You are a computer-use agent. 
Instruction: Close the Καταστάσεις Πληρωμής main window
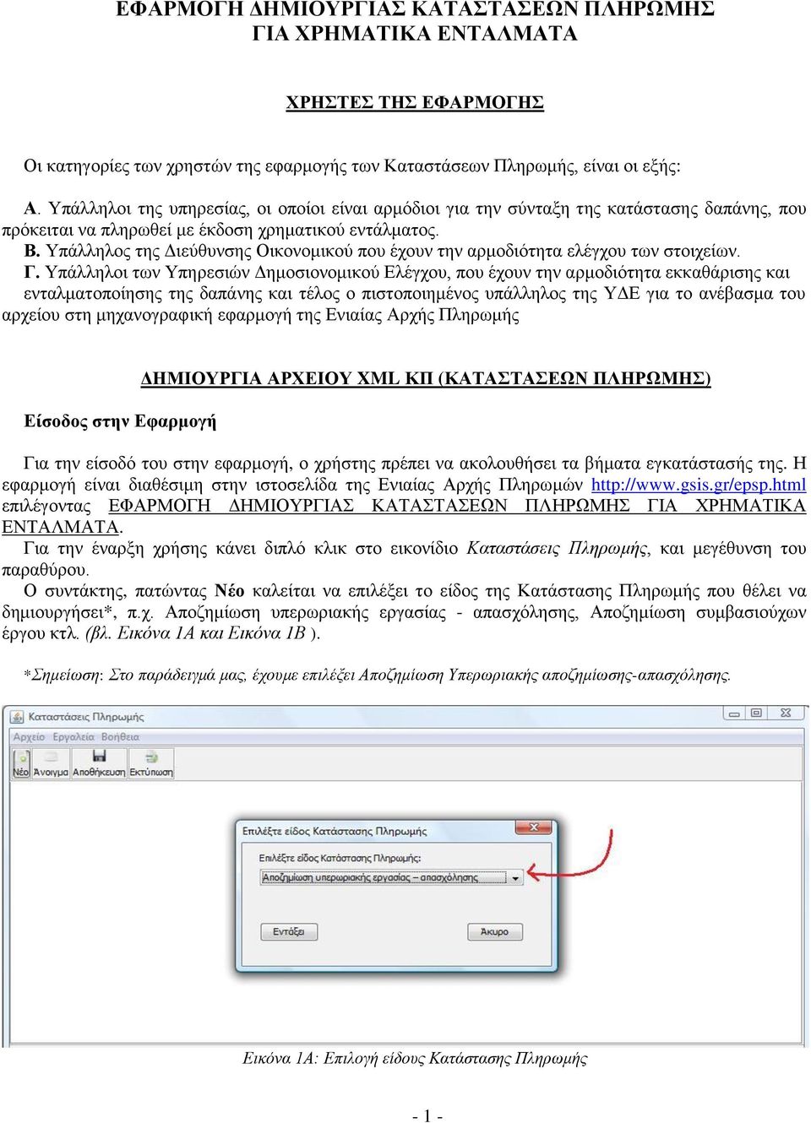pyautogui.click(x=786, y=713)
